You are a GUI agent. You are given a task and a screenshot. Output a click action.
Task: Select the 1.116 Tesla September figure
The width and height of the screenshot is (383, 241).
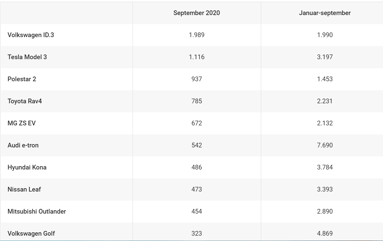[x=197, y=57]
